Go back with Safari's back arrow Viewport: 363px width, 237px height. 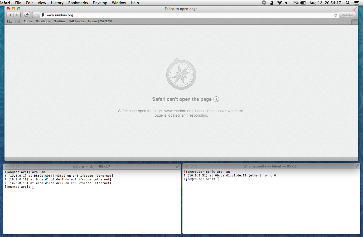click(x=10, y=15)
